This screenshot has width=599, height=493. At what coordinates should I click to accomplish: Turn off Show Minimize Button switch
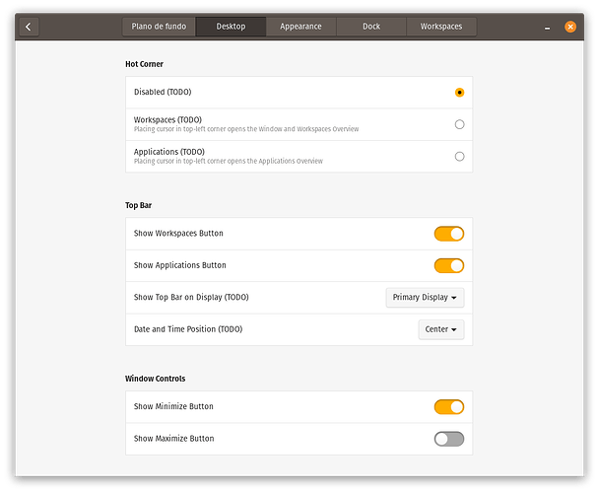tap(448, 406)
